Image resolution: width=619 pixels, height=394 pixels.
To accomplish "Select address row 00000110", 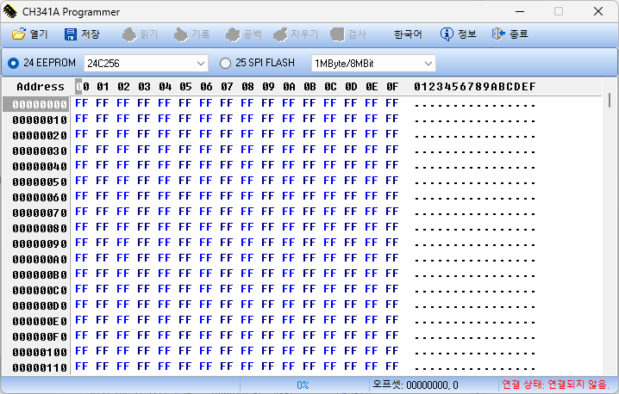I will coord(40,367).
